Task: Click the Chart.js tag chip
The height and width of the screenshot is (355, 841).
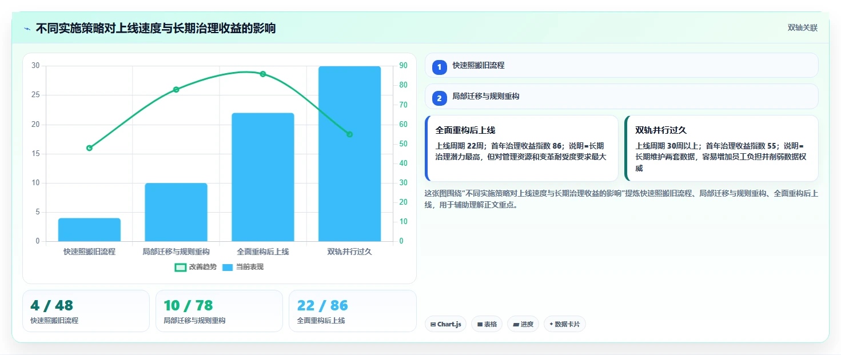Action: click(445, 324)
